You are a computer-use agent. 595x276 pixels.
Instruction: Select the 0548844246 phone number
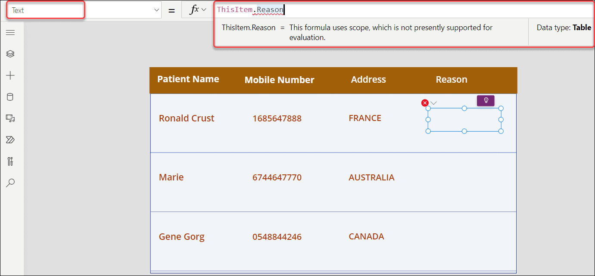[x=277, y=237]
